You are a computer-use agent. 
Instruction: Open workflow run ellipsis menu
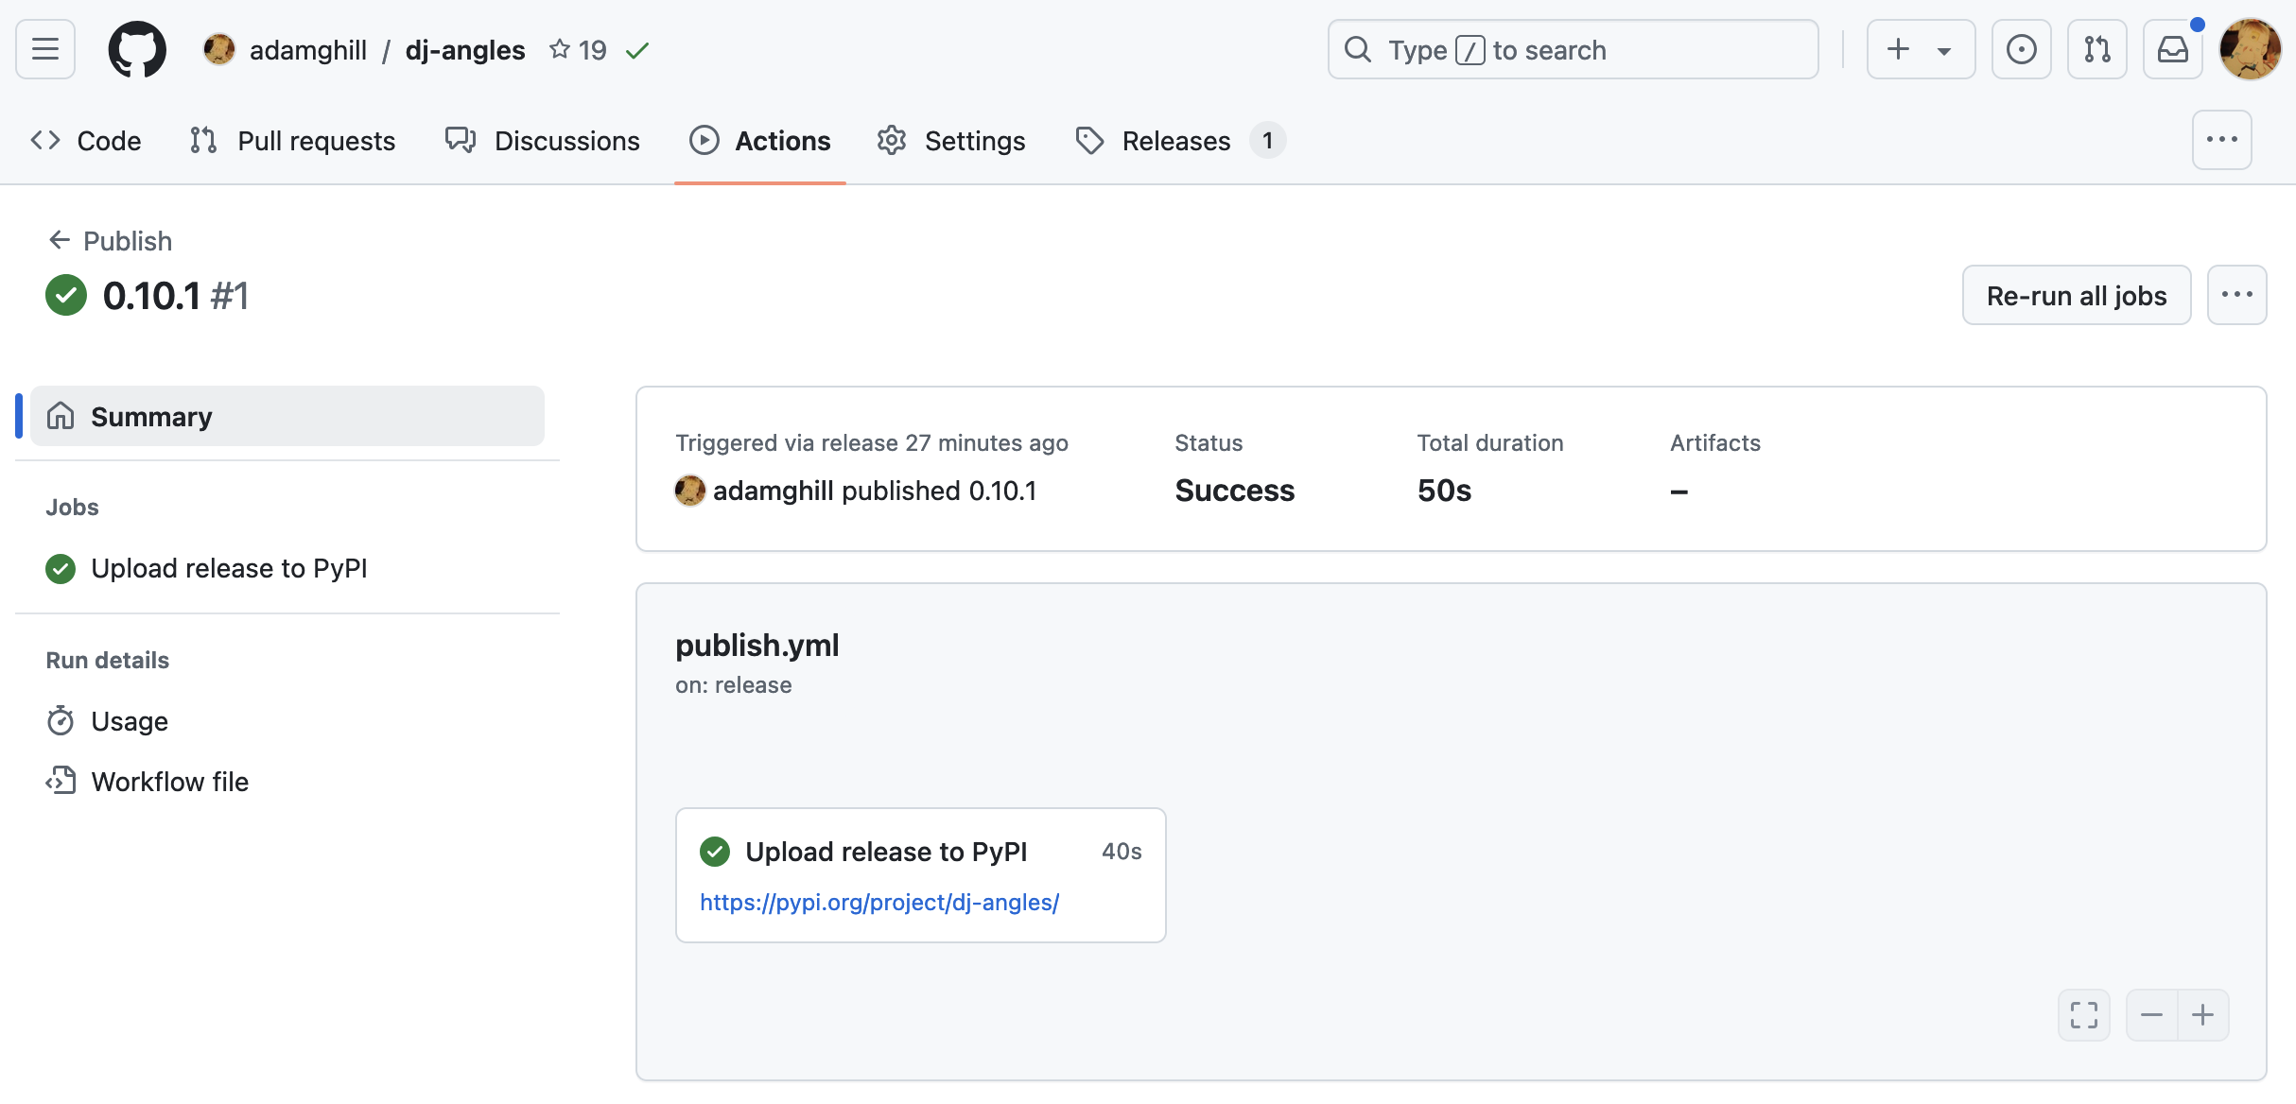(x=2236, y=295)
